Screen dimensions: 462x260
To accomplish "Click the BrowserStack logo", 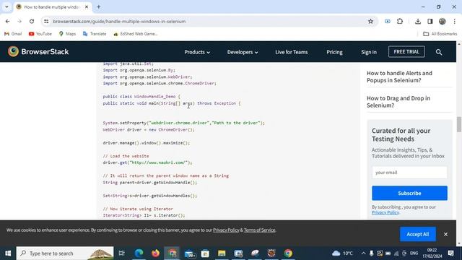I will tap(38, 51).
